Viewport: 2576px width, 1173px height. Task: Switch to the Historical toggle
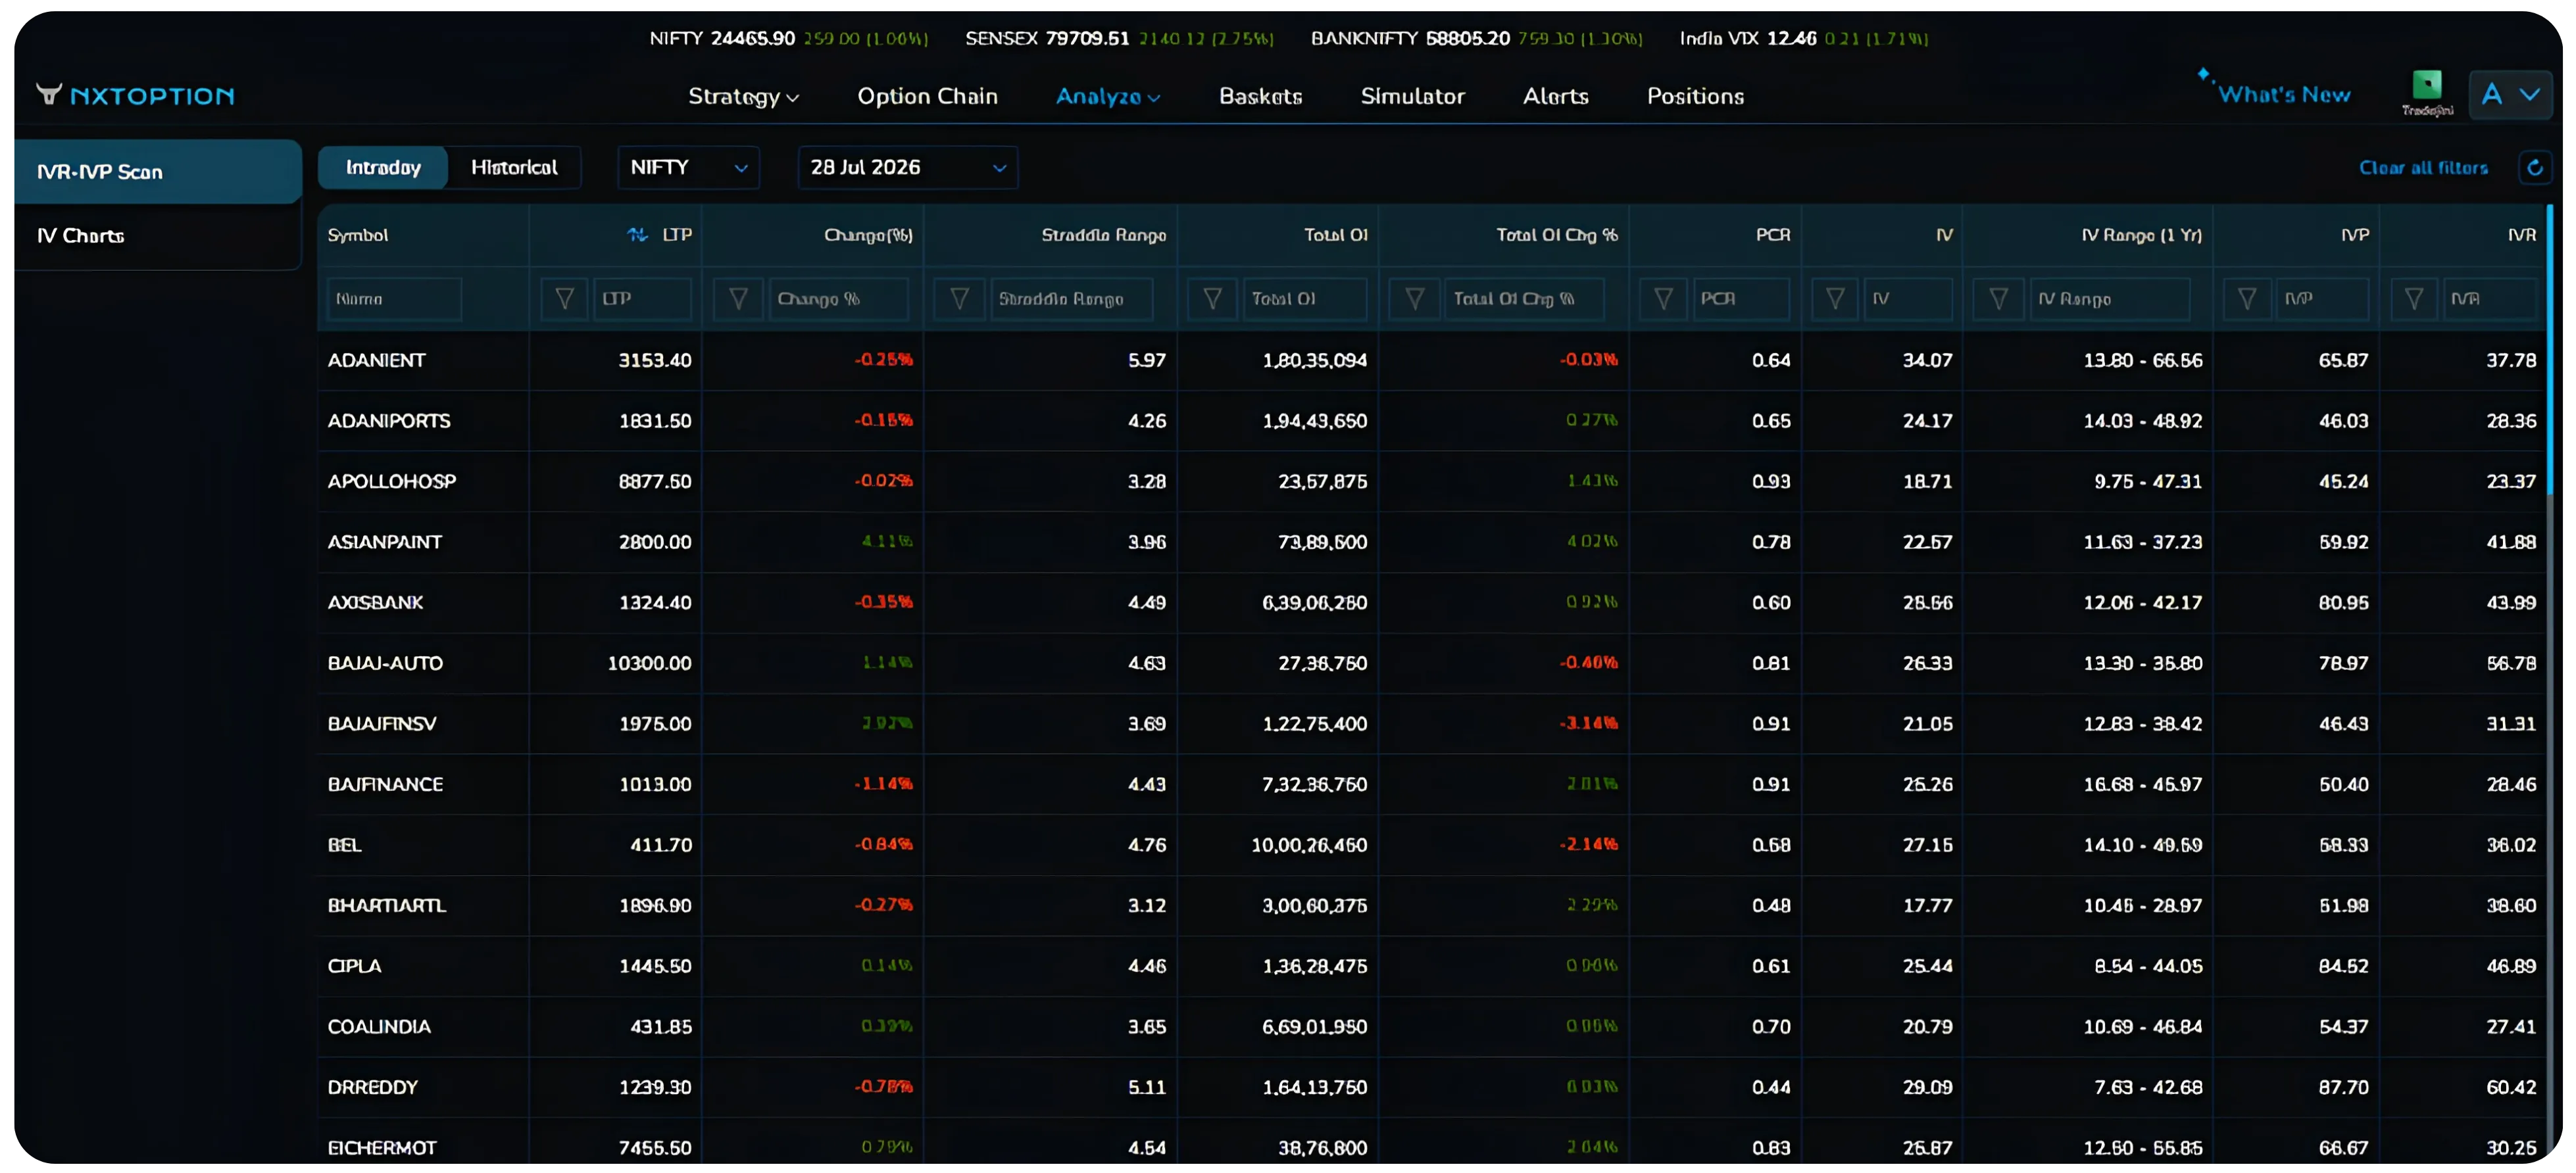[514, 168]
